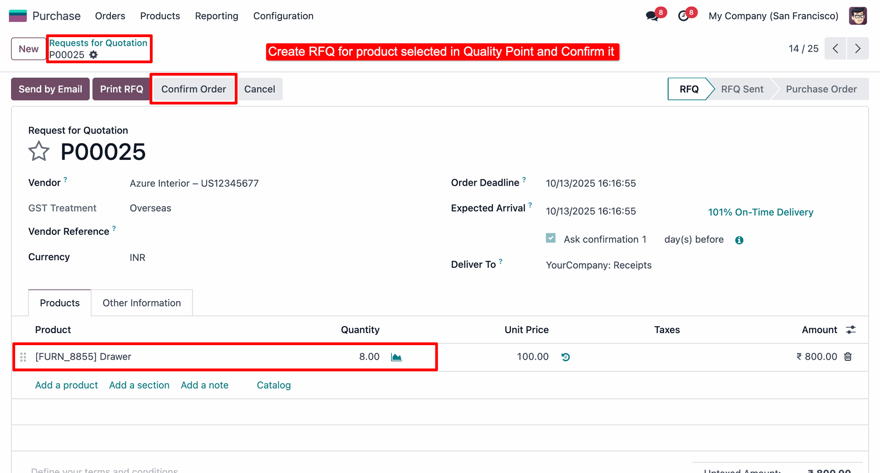Open the gear actions menu next to P00025
The width and height of the screenshot is (880, 473).
(x=93, y=55)
